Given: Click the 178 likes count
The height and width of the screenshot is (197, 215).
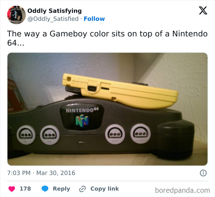Looking at the screenshot, I should (x=25, y=189).
